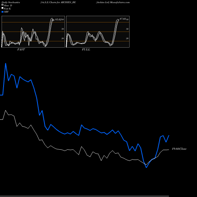The image size is (197, 197).
Task: Select the 'Daily Stochastics' title text
Action: (x=11, y=2)
